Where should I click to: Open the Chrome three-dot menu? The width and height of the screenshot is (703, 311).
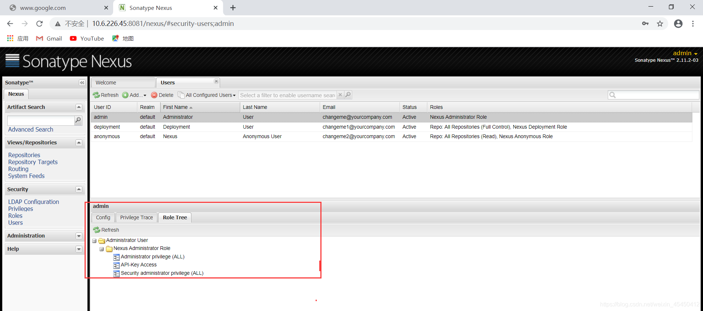click(x=693, y=23)
